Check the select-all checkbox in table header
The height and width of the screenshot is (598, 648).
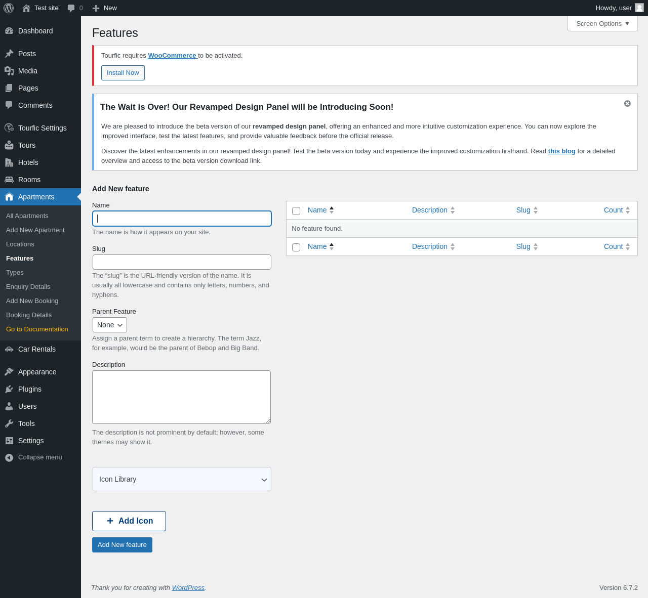pyautogui.click(x=296, y=211)
